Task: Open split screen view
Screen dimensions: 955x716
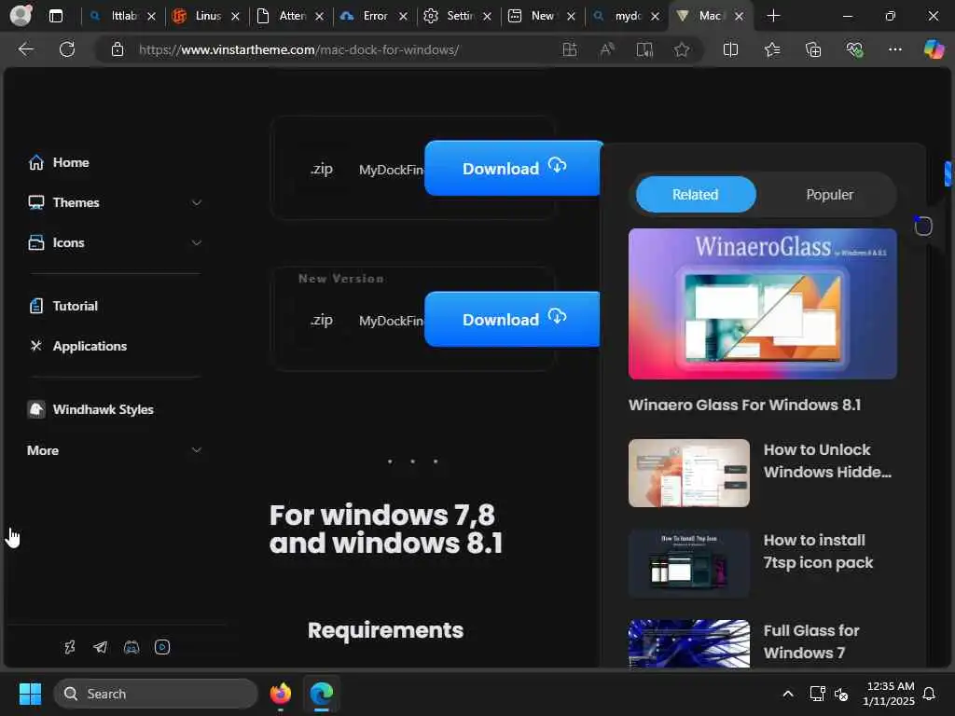Action: [730, 49]
